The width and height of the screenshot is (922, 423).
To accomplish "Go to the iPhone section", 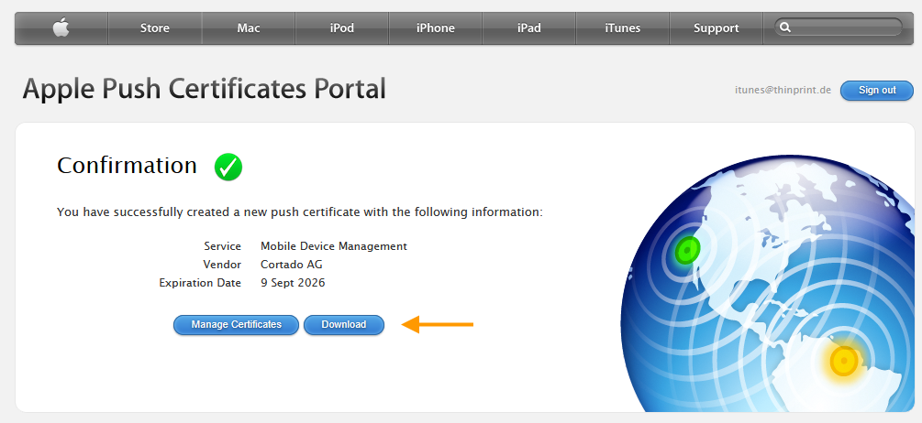I will [x=435, y=27].
